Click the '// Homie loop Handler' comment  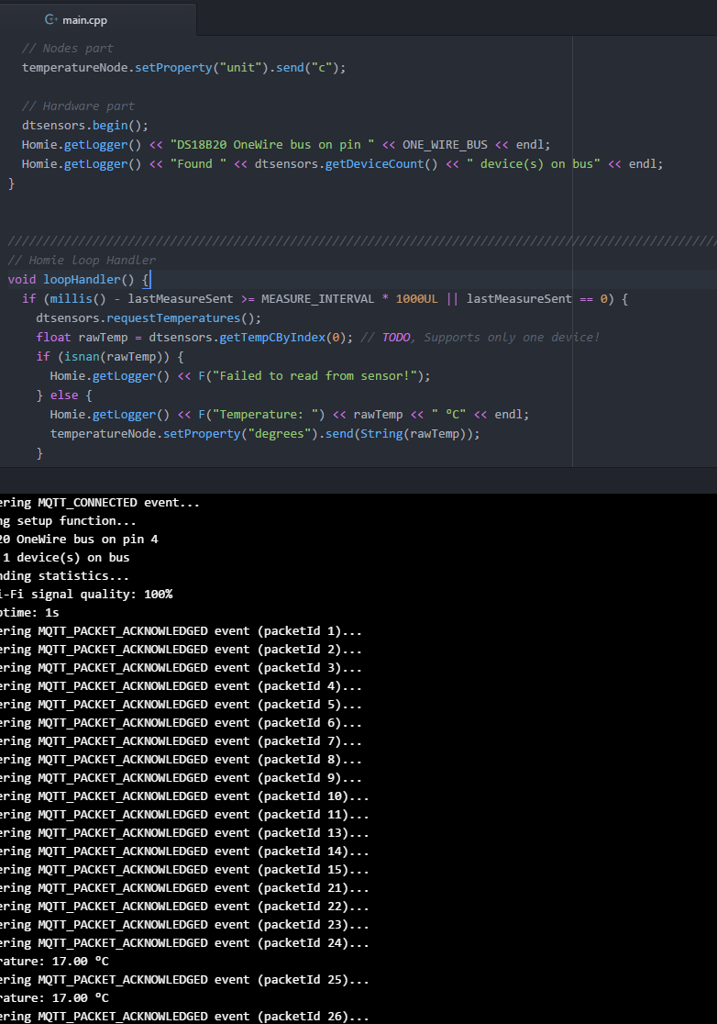[82, 260]
